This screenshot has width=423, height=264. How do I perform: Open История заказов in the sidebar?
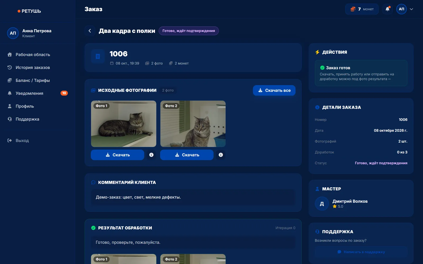click(x=38, y=68)
